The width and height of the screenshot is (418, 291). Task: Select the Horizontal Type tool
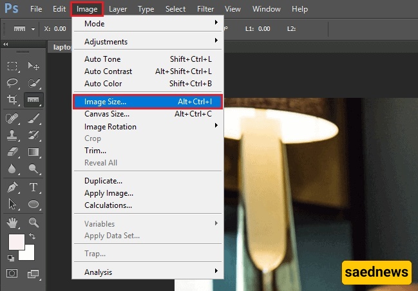click(33, 187)
